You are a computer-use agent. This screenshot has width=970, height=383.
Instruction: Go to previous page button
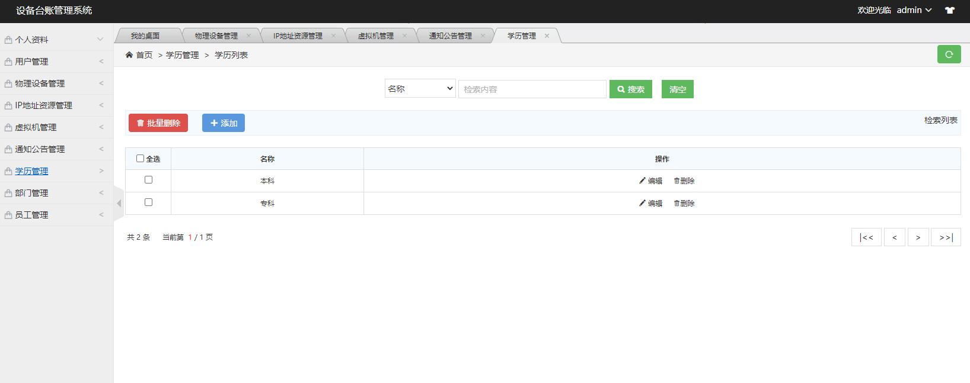[895, 237]
